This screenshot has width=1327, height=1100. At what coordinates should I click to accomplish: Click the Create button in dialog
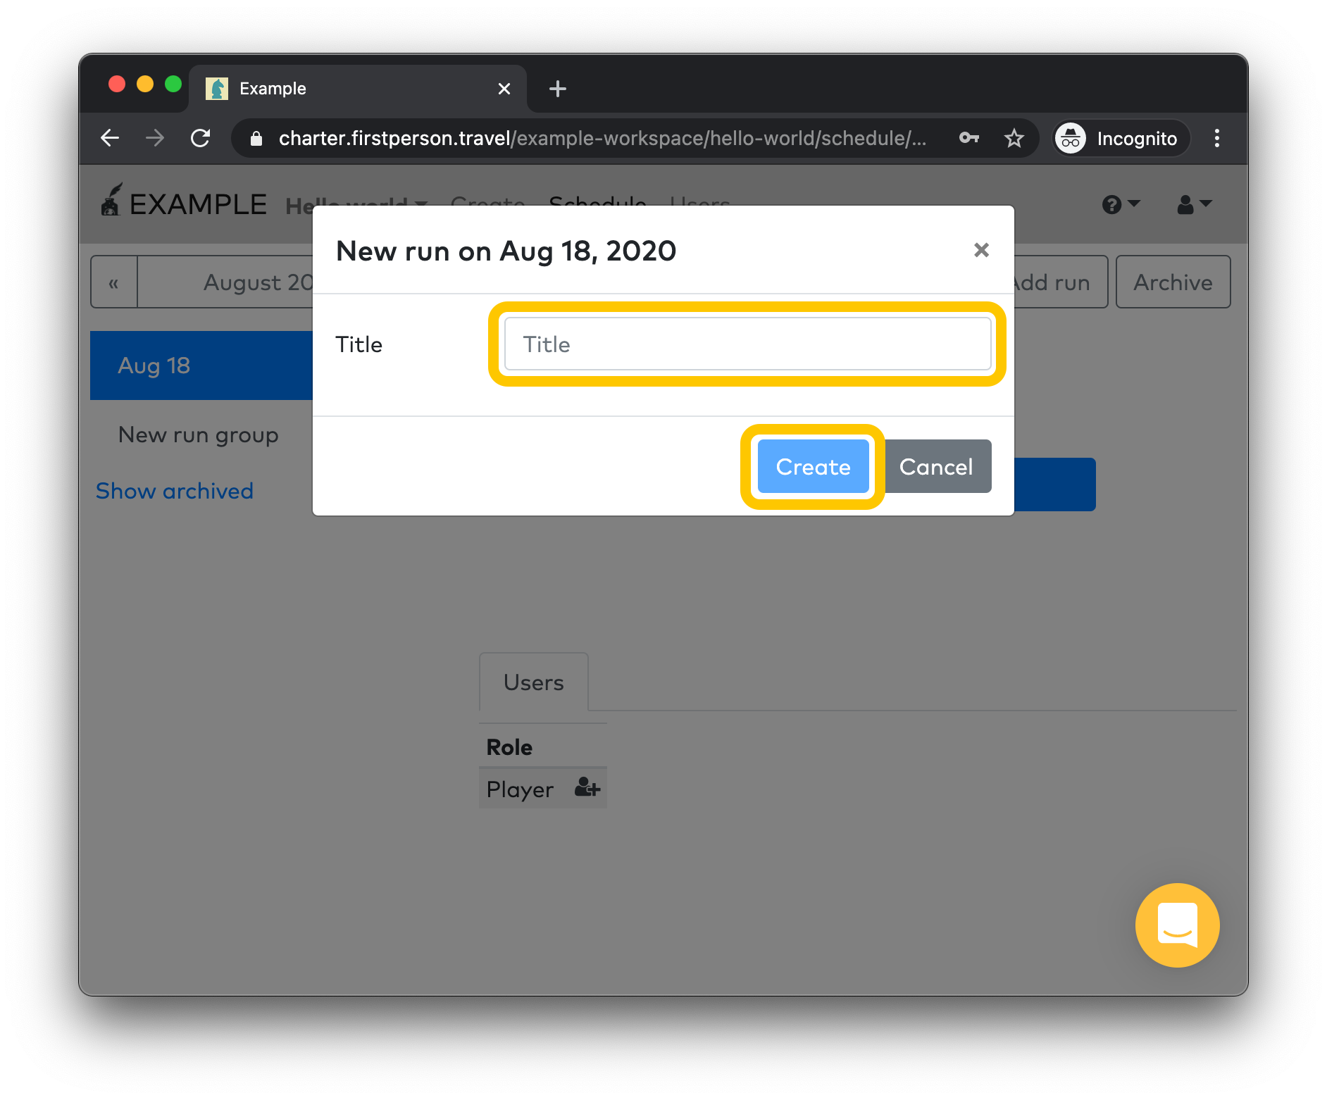(x=813, y=466)
